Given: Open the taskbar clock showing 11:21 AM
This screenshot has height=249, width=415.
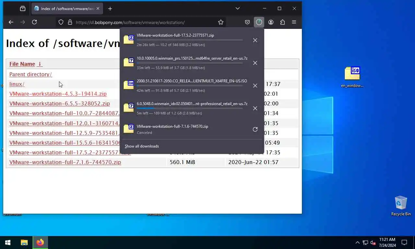Looking at the screenshot, I should pyautogui.click(x=387, y=243).
